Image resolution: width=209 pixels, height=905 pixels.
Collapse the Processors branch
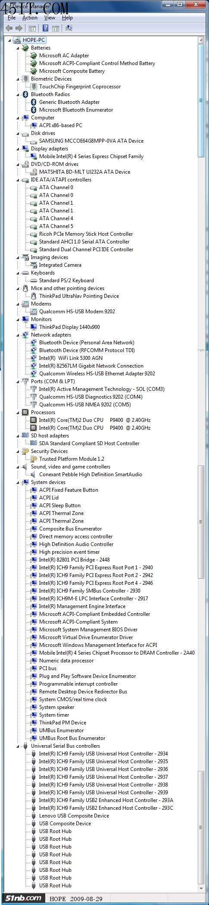point(18,413)
